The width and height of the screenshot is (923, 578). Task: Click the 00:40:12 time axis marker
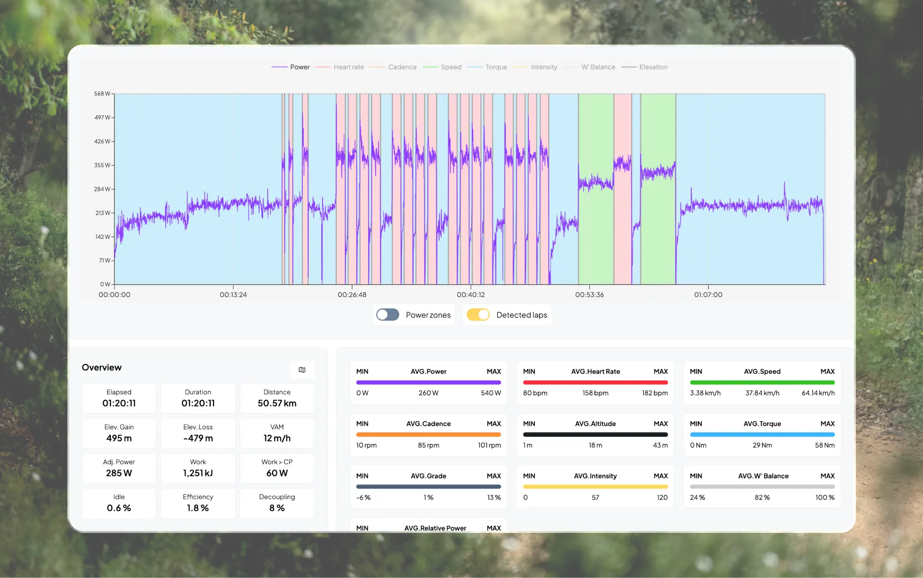click(x=471, y=294)
